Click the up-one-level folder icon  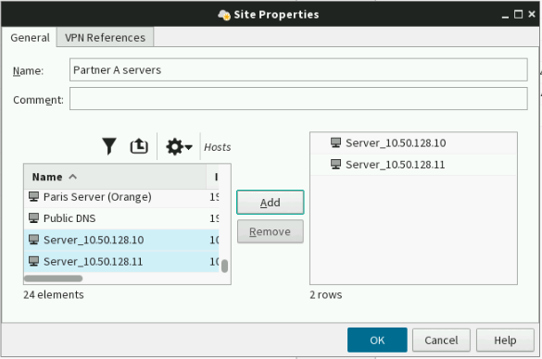point(139,146)
